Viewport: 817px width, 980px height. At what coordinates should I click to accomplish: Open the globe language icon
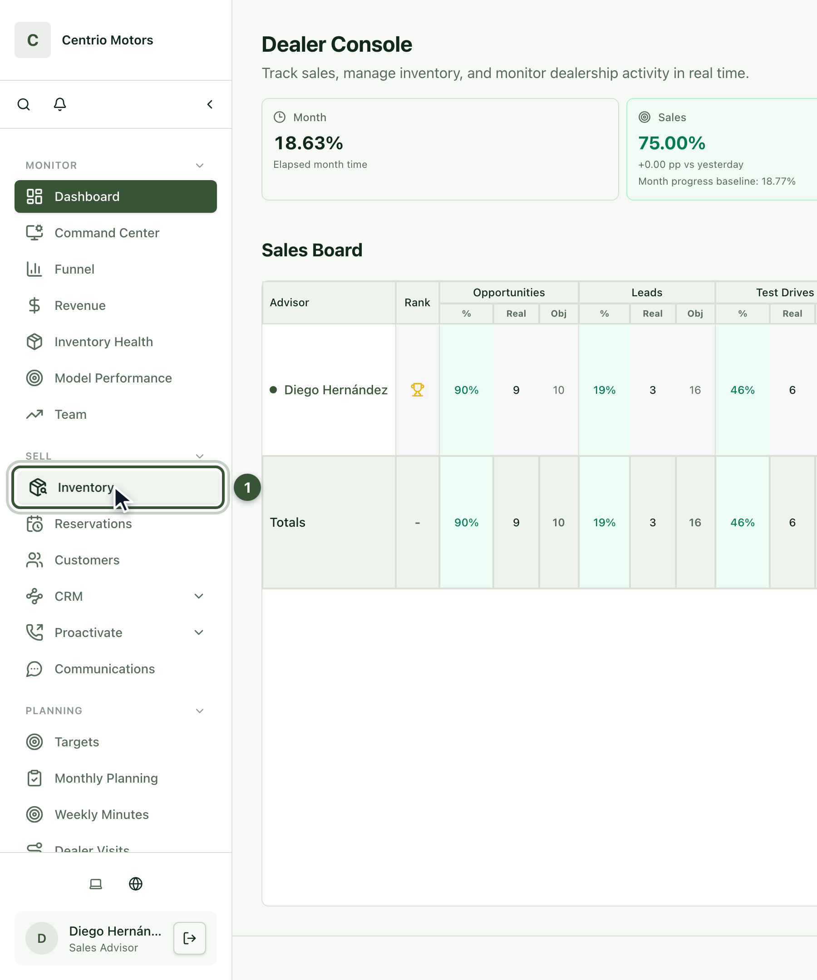pyautogui.click(x=136, y=884)
